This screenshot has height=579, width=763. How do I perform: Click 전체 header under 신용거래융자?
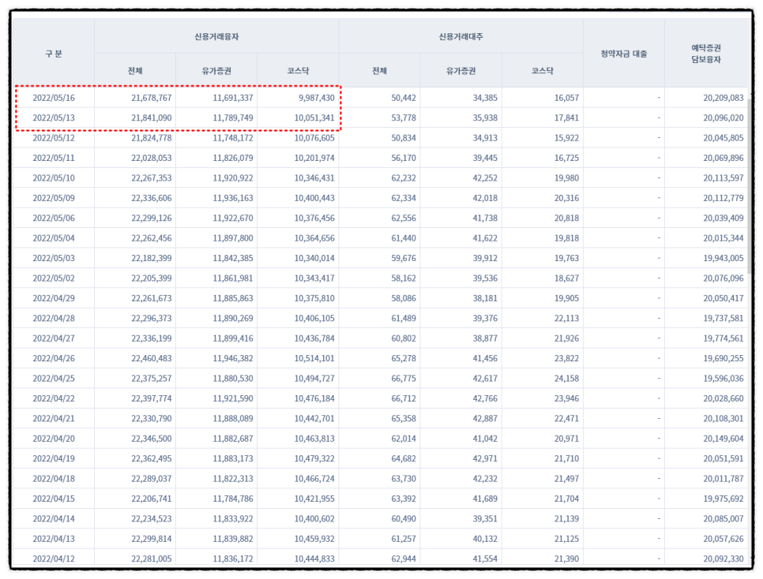[x=135, y=70]
